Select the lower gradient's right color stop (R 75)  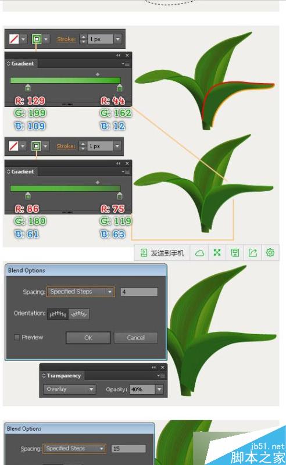(120, 195)
